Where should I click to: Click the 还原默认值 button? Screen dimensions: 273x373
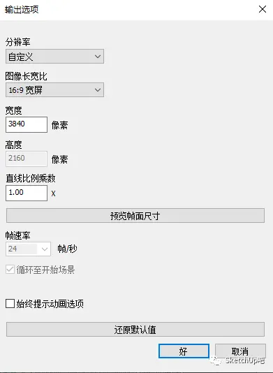[135, 330]
